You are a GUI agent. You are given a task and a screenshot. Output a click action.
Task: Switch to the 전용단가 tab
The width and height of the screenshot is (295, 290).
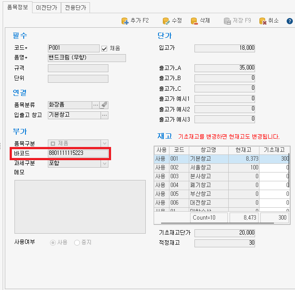(x=76, y=7)
